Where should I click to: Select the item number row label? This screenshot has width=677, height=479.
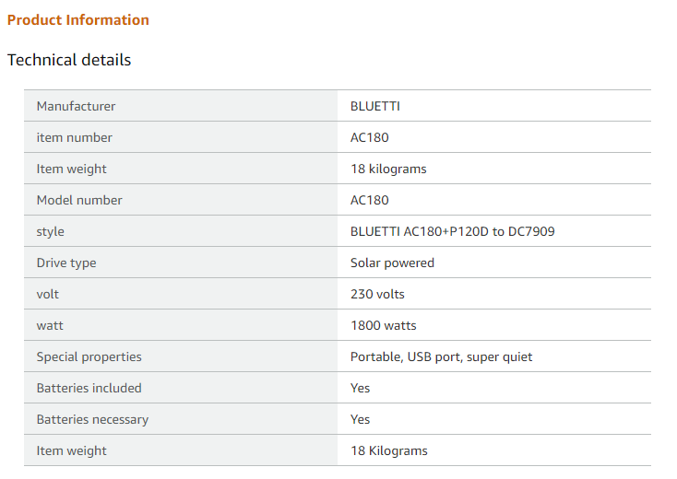tap(74, 137)
